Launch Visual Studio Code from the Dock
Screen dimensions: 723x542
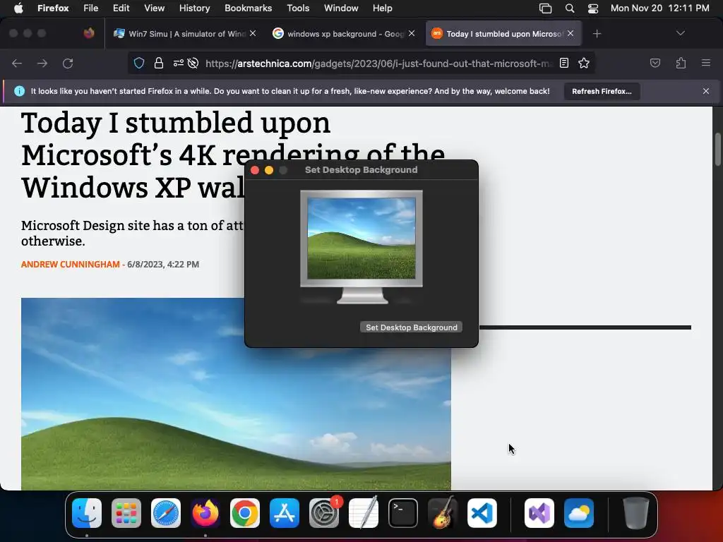point(482,513)
